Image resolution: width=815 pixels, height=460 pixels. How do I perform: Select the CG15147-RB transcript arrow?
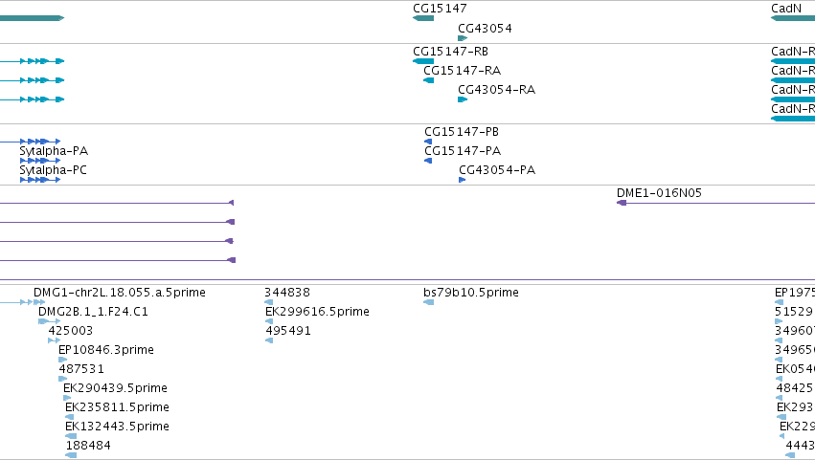point(423,61)
